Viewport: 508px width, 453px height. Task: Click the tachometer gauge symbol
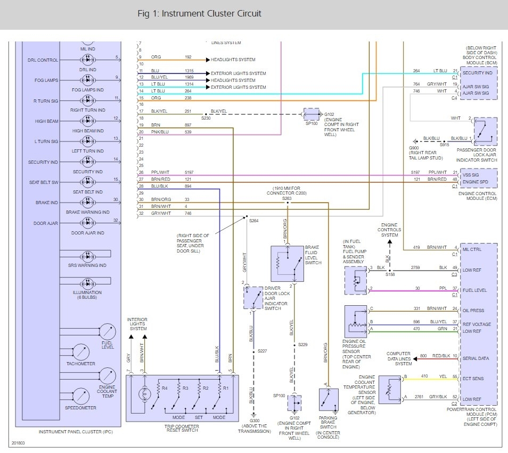tap(81, 352)
